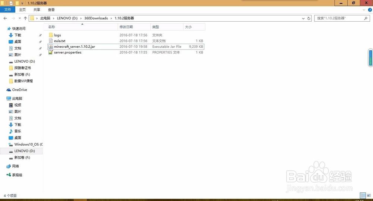Click the pin icon beside 下载
The height and width of the screenshot is (201, 373).
tap(40, 35)
